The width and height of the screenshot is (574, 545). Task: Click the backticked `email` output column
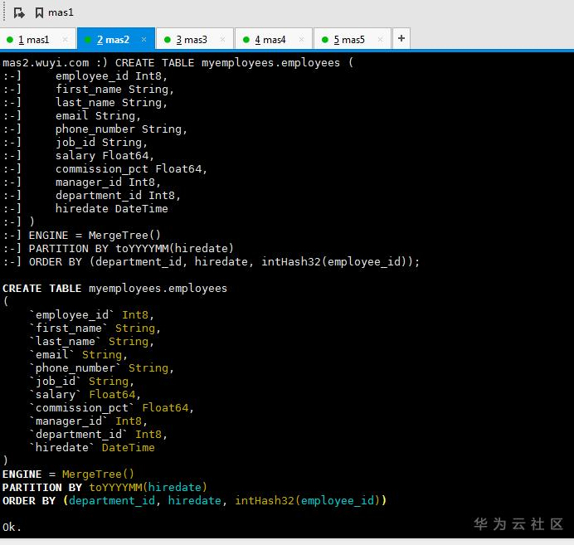(x=52, y=355)
